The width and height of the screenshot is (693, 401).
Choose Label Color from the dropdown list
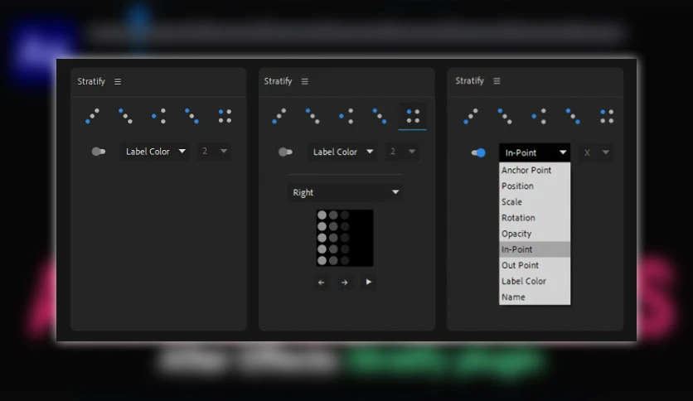pyautogui.click(x=535, y=282)
